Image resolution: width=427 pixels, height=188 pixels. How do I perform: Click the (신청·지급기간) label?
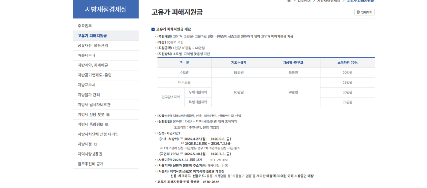point(168,133)
